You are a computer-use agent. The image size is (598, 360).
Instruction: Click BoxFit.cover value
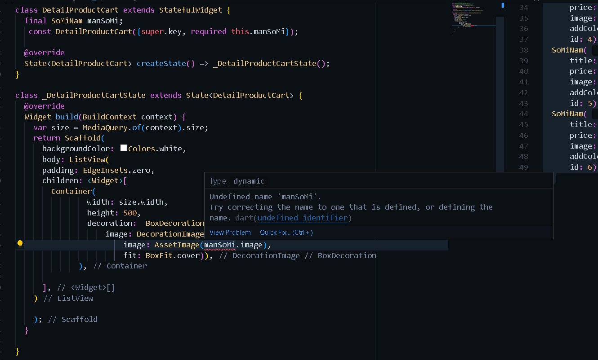172,255
